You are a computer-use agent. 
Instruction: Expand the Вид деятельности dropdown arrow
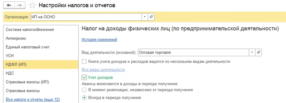click(x=252, y=53)
